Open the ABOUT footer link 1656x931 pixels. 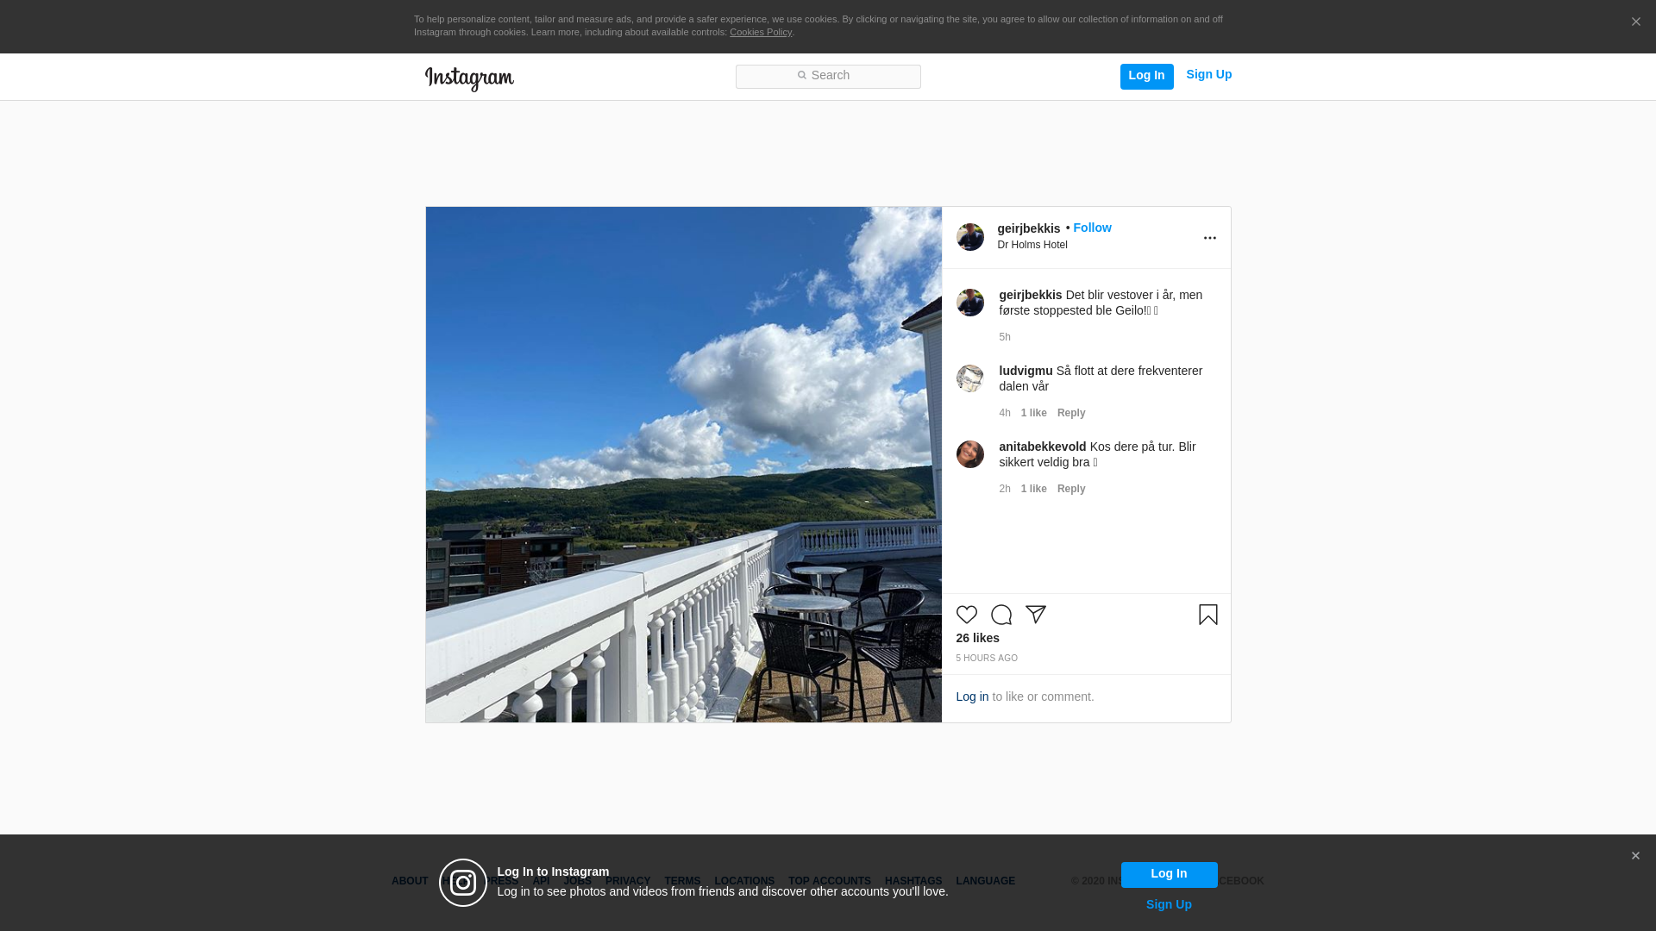pos(409,881)
